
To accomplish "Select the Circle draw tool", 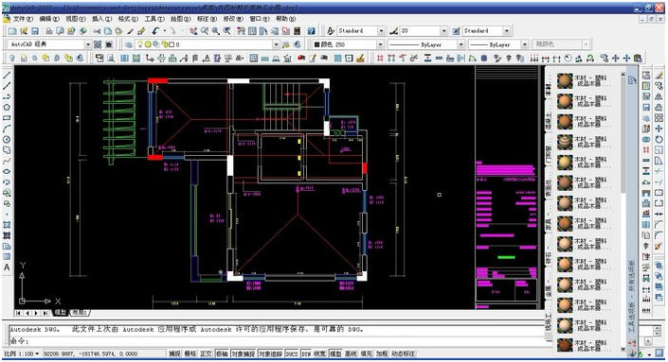I will point(7,139).
